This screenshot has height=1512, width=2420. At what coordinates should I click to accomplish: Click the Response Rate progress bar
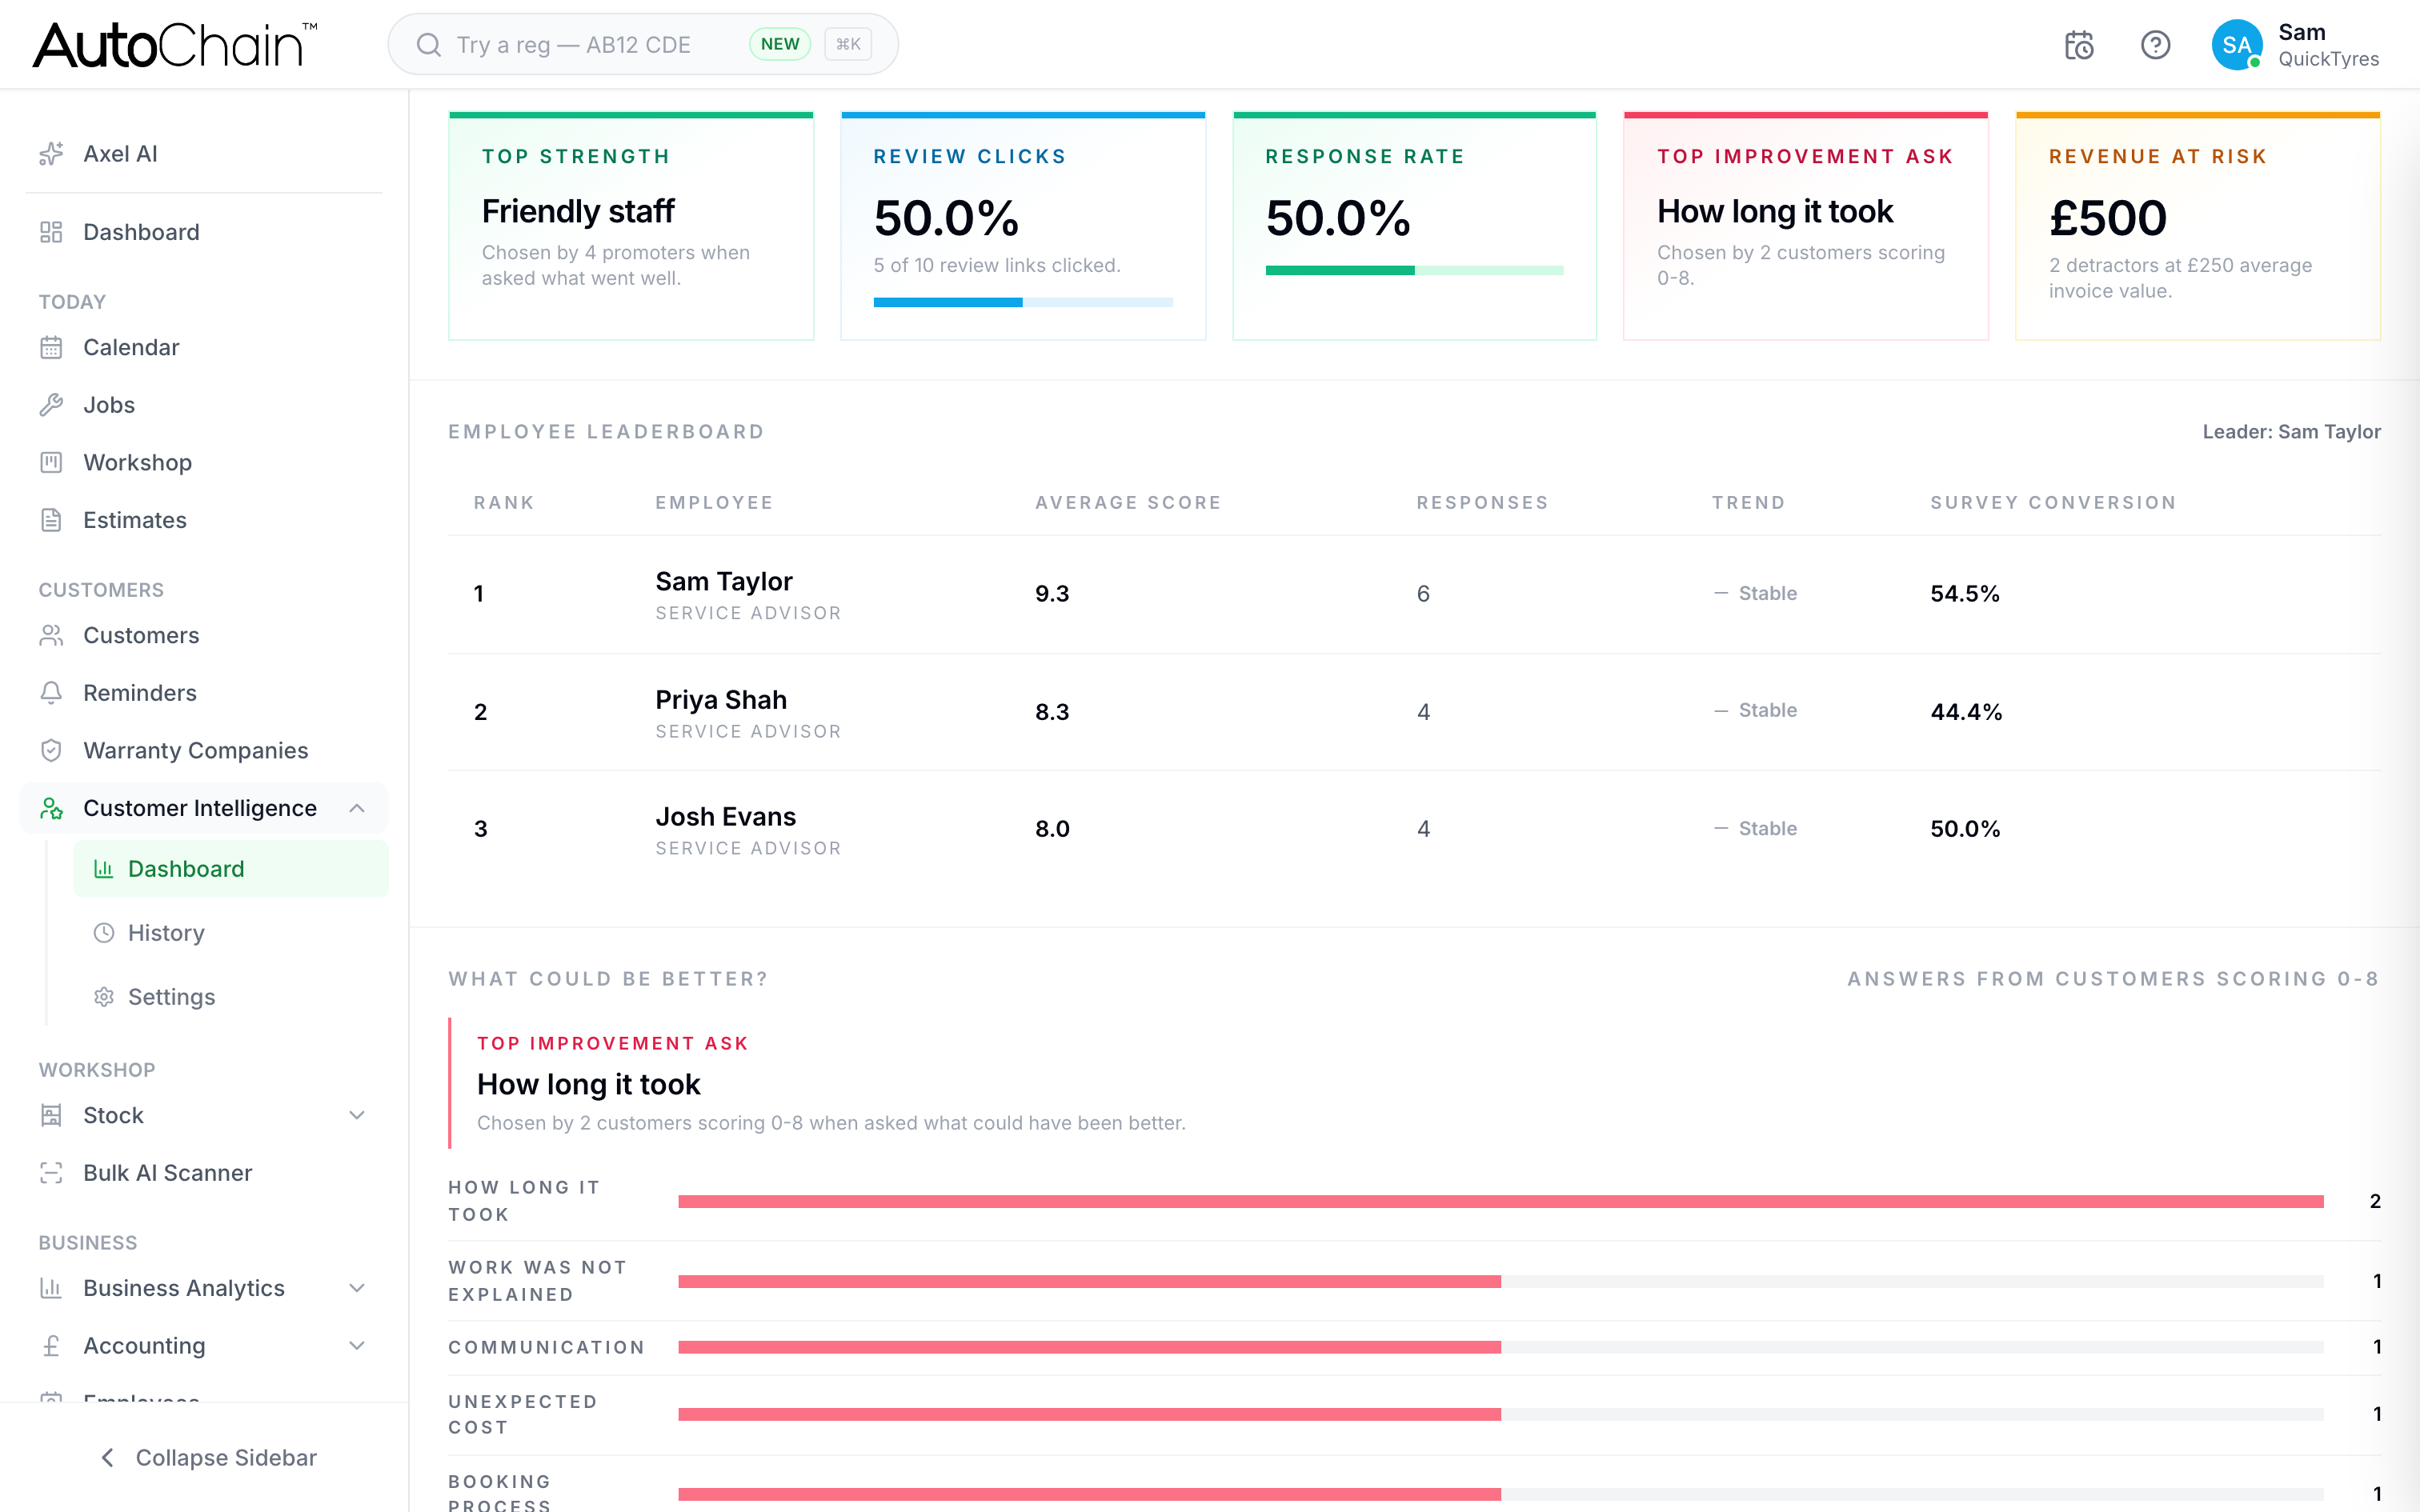click(1414, 270)
